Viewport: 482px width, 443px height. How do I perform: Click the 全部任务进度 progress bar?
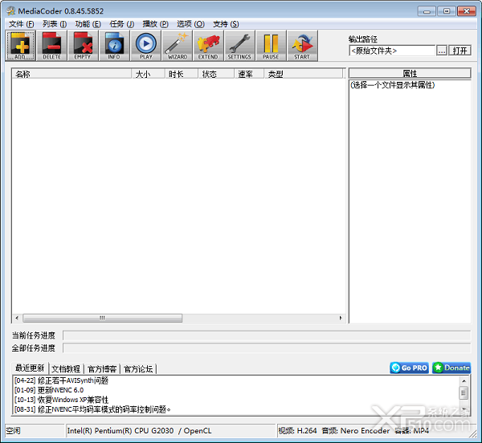267,347
